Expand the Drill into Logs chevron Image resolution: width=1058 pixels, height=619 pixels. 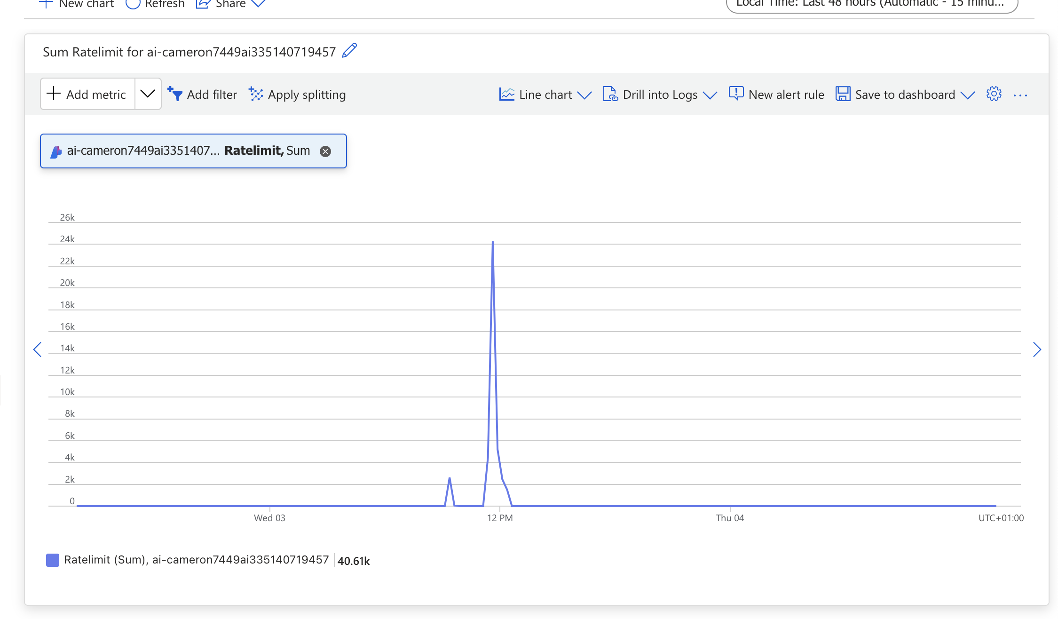coord(710,95)
